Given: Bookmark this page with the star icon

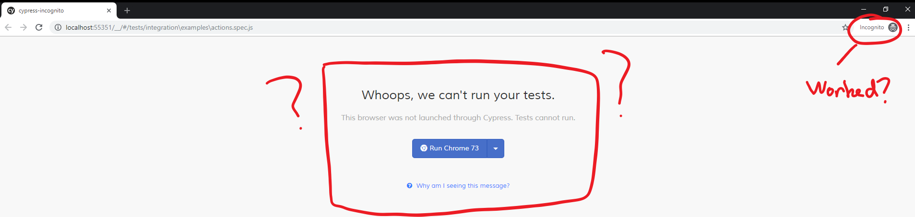Looking at the screenshot, I should coord(845,27).
